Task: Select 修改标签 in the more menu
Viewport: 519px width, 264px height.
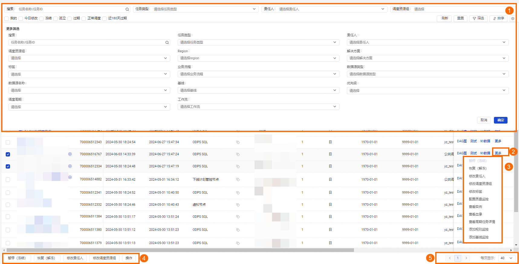Action: 475,192
